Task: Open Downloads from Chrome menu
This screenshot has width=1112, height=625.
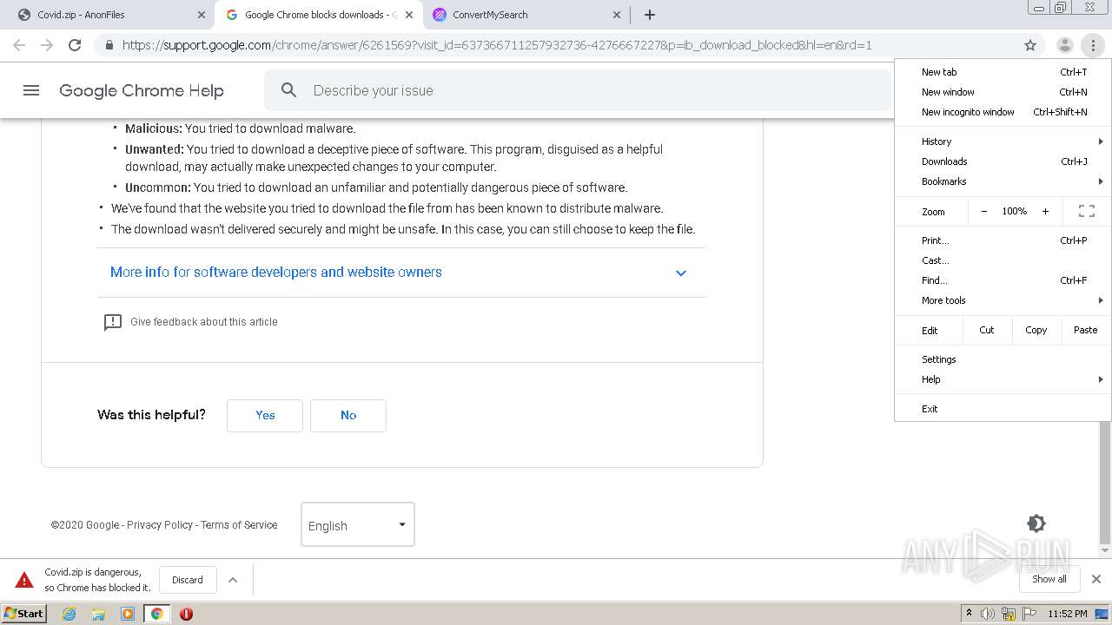Action: (1003, 161)
